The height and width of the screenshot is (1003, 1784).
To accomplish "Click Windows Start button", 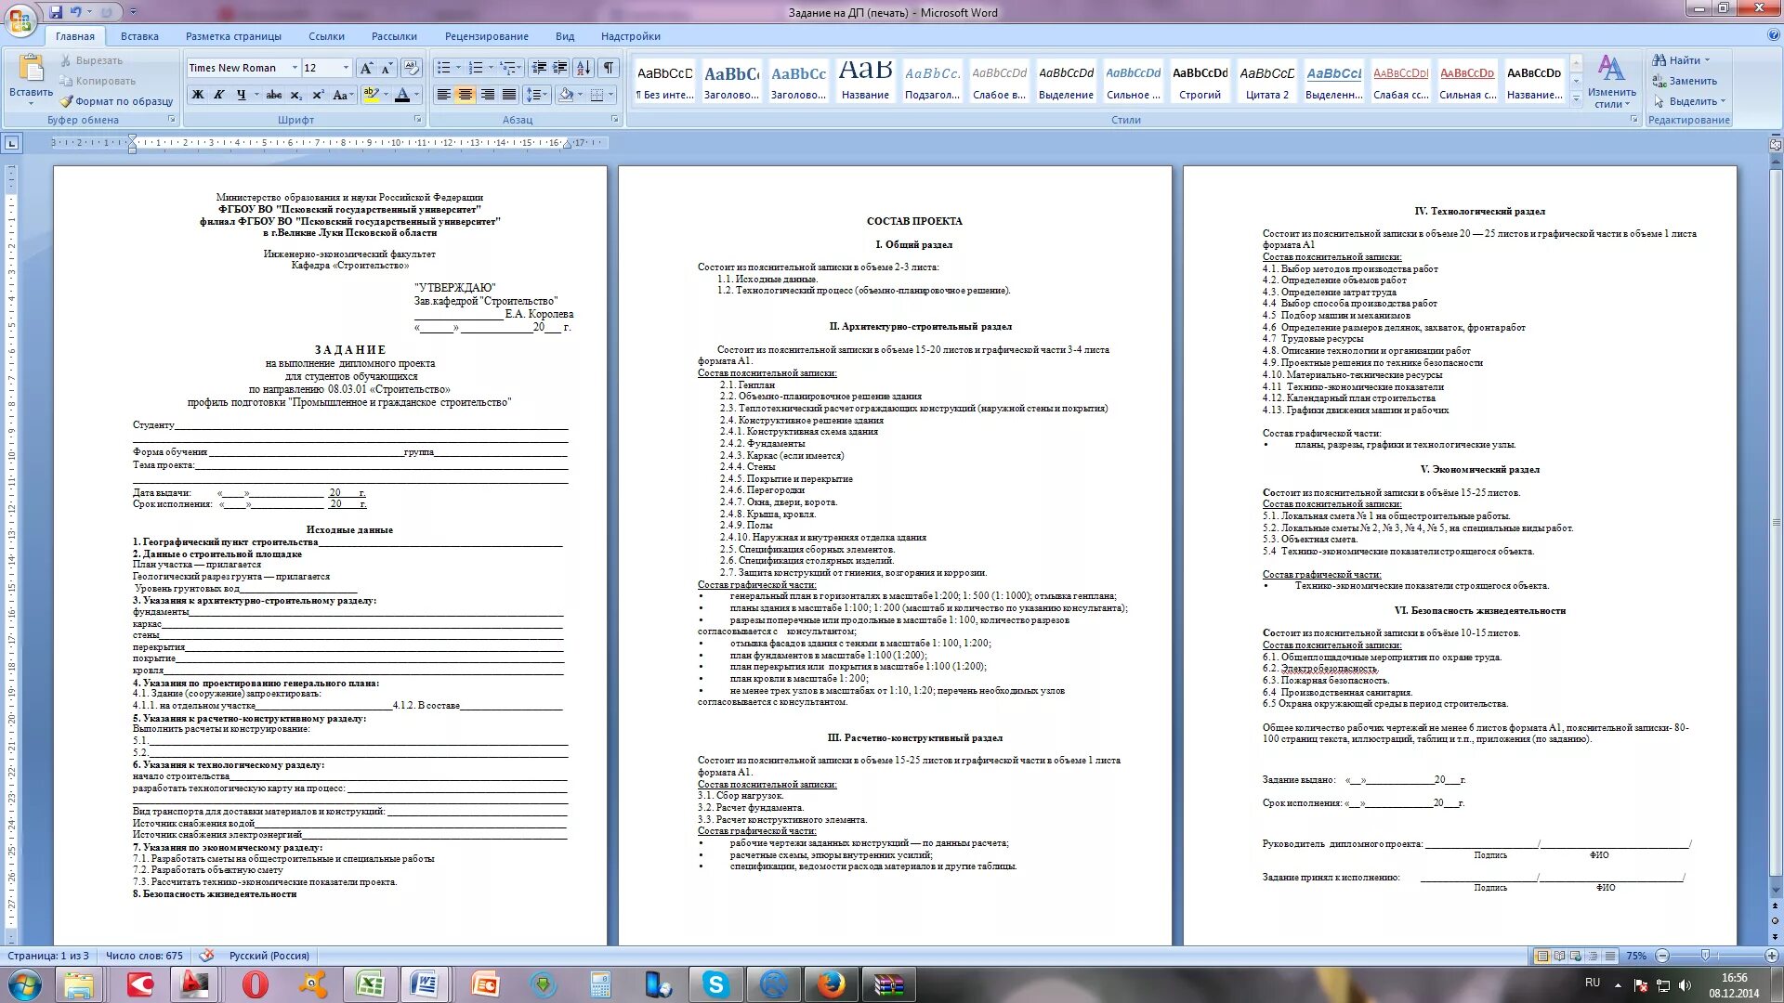I will [24, 984].
